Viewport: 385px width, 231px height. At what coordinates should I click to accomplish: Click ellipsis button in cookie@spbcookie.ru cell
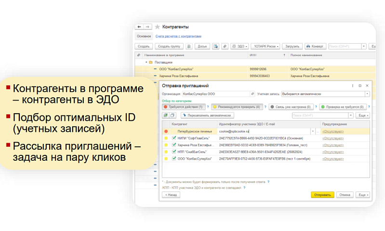point(318,131)
